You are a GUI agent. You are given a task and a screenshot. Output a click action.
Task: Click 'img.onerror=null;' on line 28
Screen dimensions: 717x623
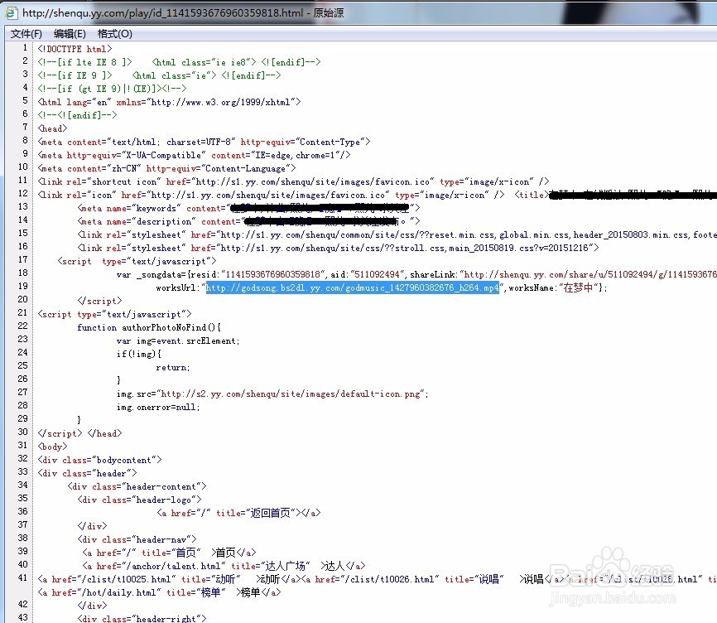[x=158, y=407]
